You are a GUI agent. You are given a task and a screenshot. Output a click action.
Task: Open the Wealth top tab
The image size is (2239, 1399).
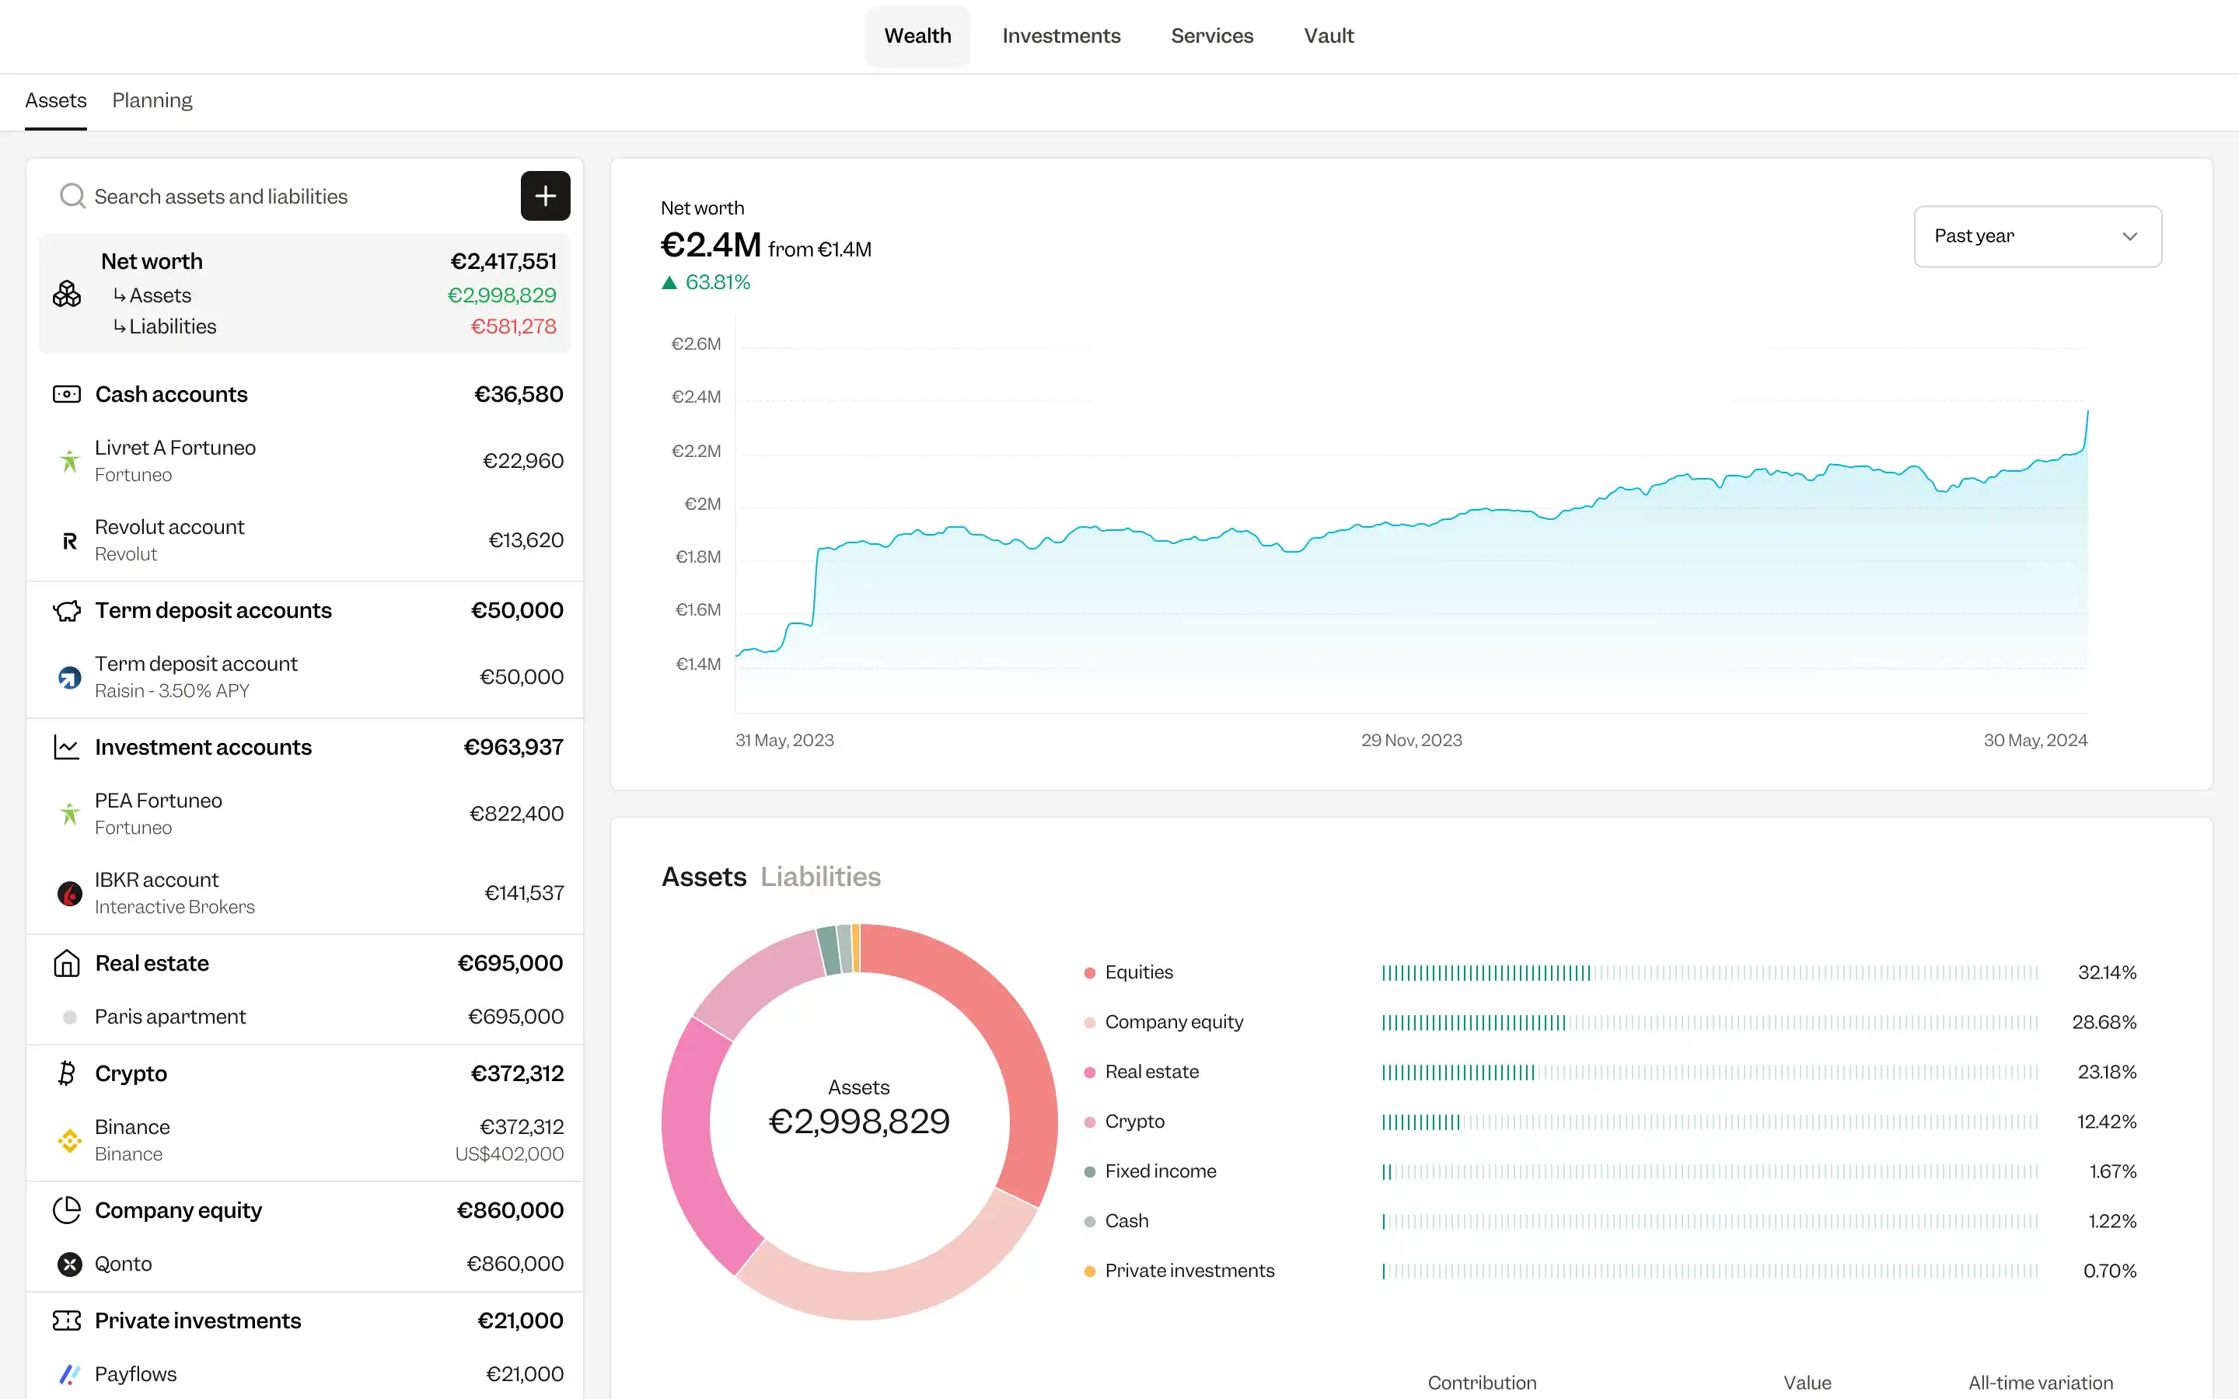pos(917,35)
